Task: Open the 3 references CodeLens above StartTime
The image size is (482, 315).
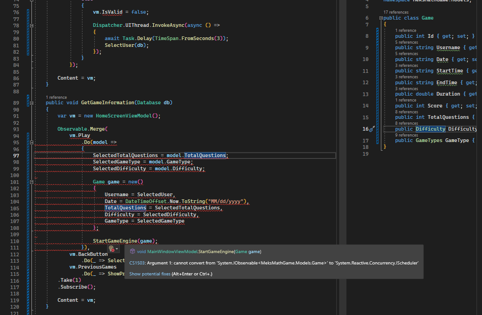Action: coord(407,66)
